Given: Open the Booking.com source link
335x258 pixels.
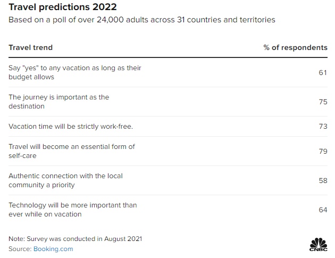Looking at the screenshot, I should coord(53,248).
